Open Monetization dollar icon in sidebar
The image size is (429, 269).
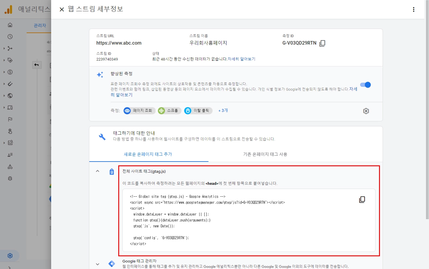pos(10,72)
